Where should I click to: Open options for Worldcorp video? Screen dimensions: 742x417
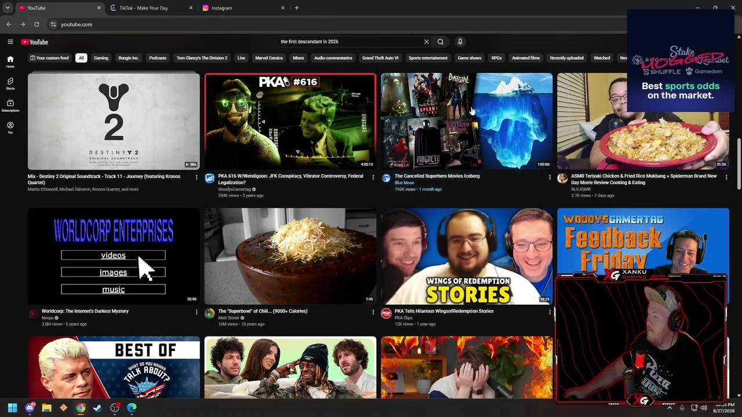click(197, 312)
